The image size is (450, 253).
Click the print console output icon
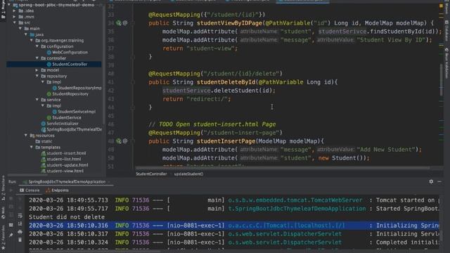pos(20,231)
